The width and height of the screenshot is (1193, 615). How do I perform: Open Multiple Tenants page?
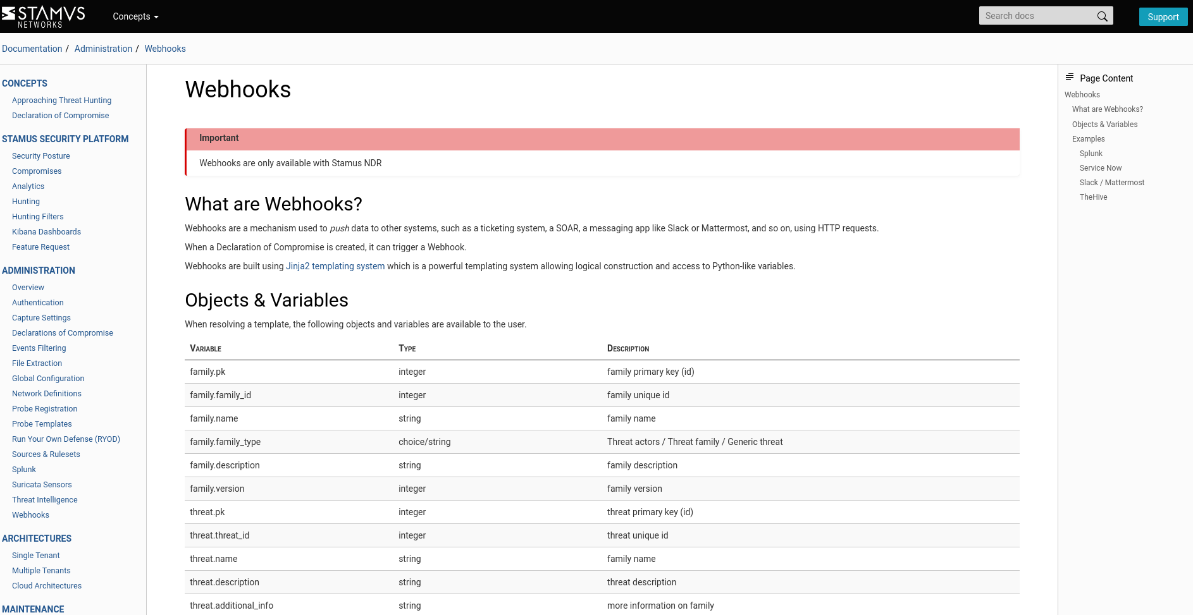[41, 571]
